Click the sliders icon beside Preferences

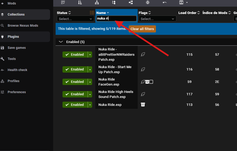pyautogui.click(x=2, y=92)
